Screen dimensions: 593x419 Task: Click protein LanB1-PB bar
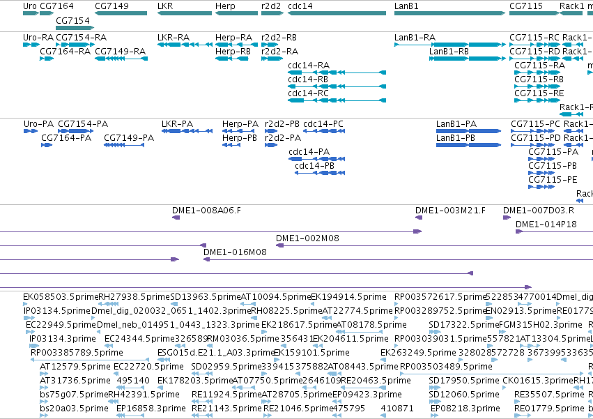click(468, 145)
